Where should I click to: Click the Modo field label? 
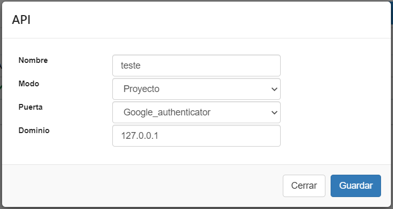(x=29, y=83)
